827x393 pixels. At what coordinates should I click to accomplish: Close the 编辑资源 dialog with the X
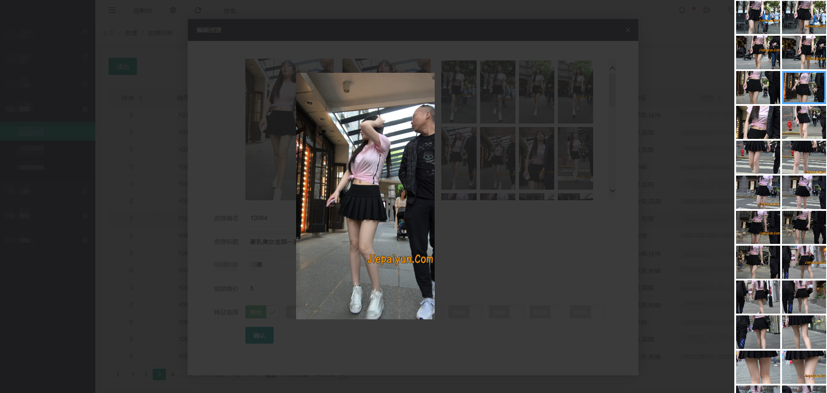coord(628,30)
